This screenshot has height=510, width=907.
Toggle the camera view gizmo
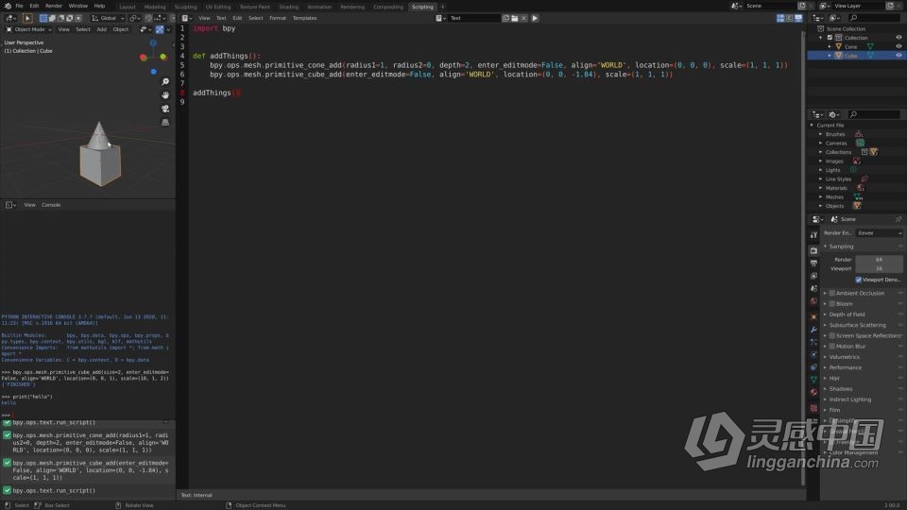coord(164,109)
